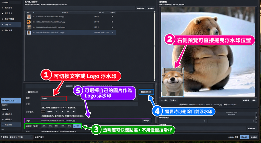Select file 650dcac9d1009695e9fcea664d08dd f1.jpg in row 02
The image size is (261, 143).
click(51, 22)
